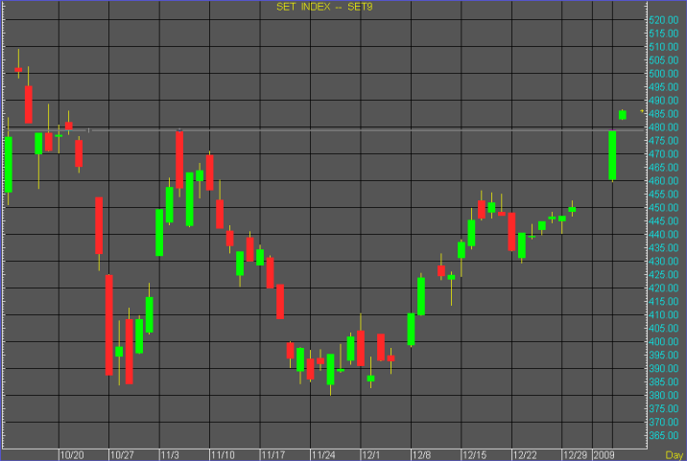Select the 12/29 date label

pos(576,455)
